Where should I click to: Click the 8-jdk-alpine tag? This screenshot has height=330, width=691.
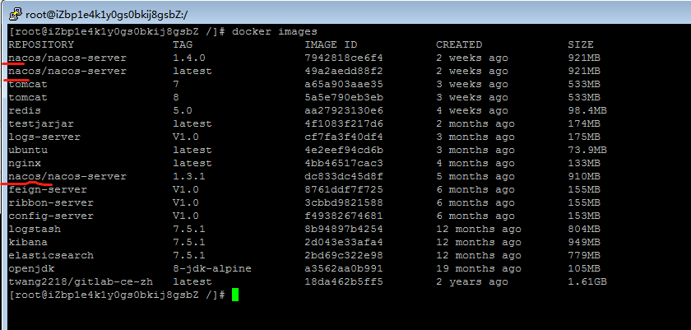[x=212, y=268]
